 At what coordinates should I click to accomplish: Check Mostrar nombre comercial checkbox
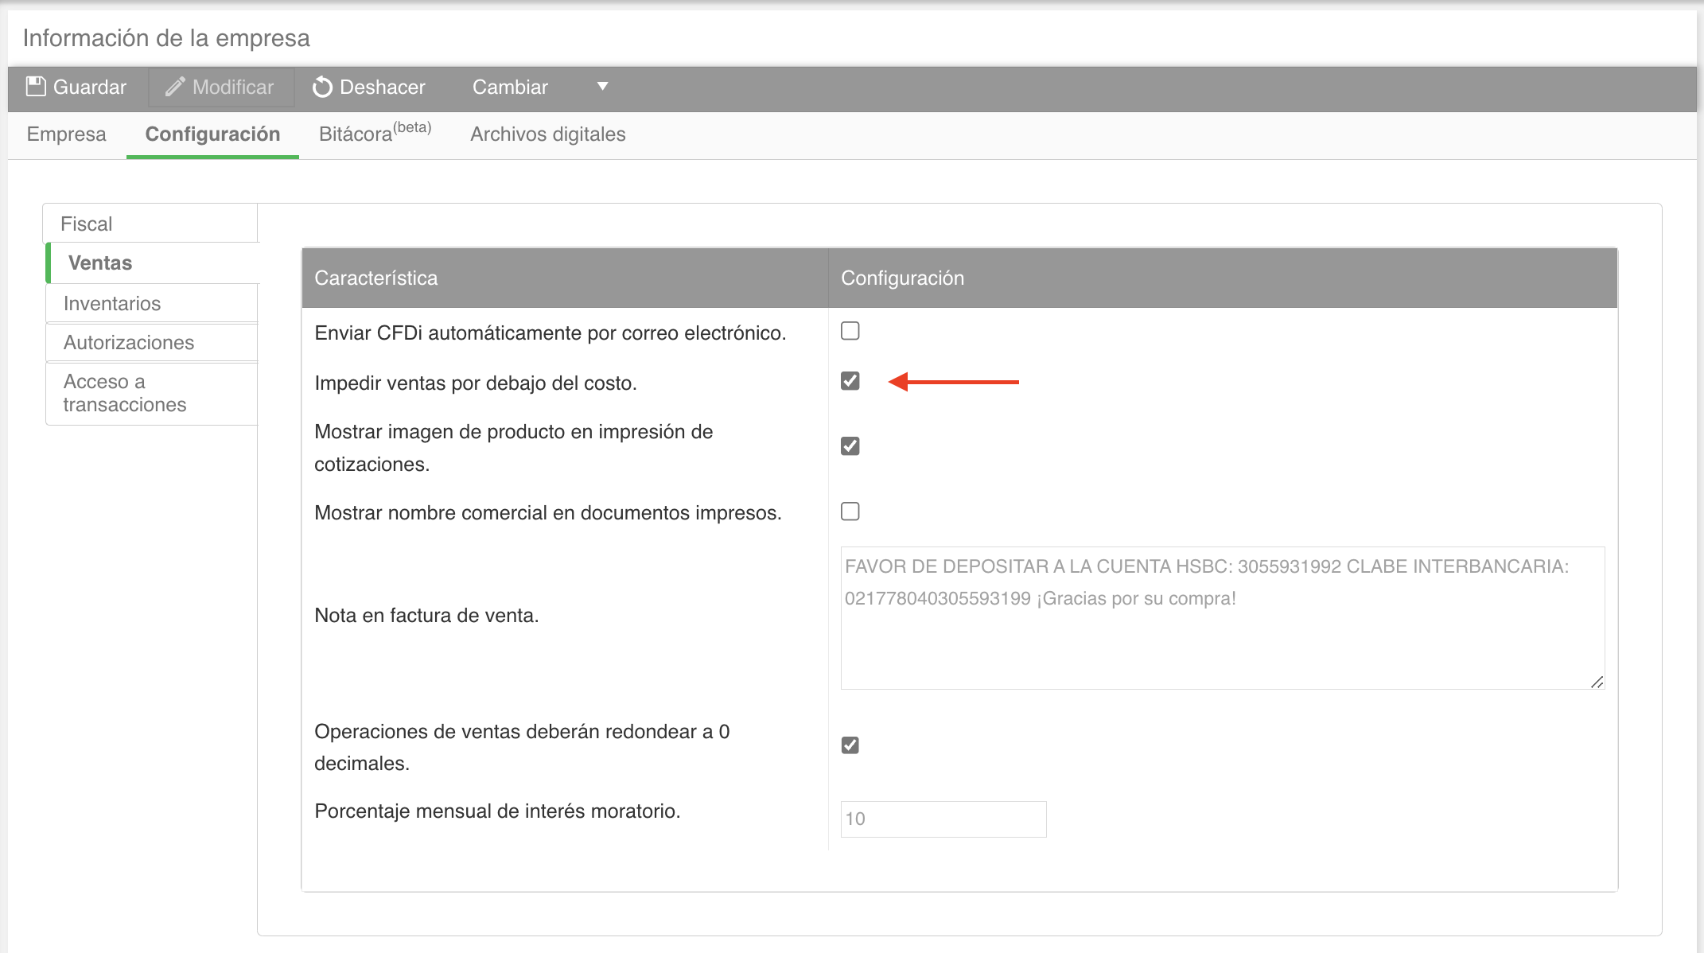[850, 511]
